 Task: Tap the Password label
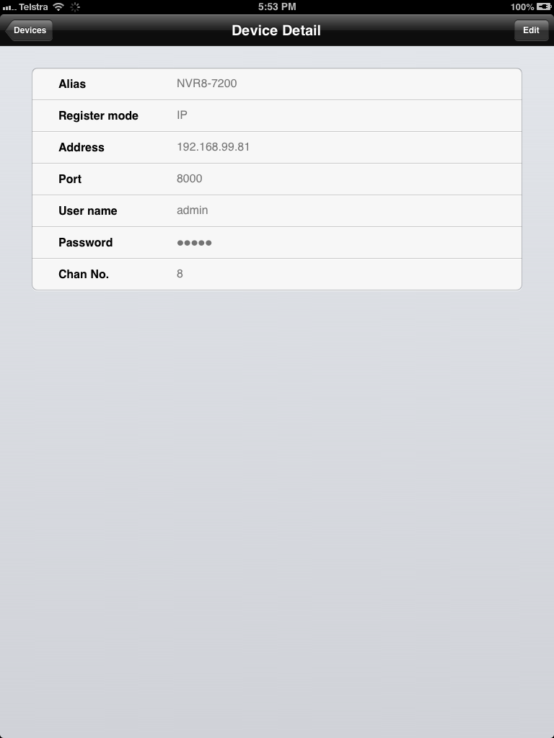(x=86, y=242)
